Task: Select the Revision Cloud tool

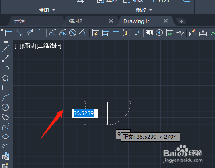Action: coord(5,117)
